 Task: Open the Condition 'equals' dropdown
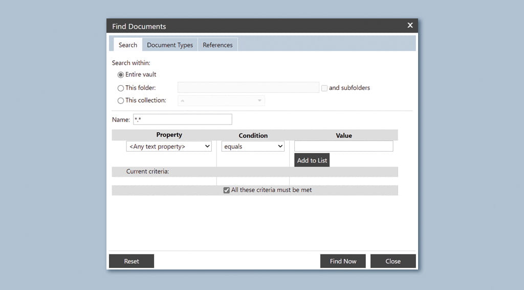(x=253, y=147)
